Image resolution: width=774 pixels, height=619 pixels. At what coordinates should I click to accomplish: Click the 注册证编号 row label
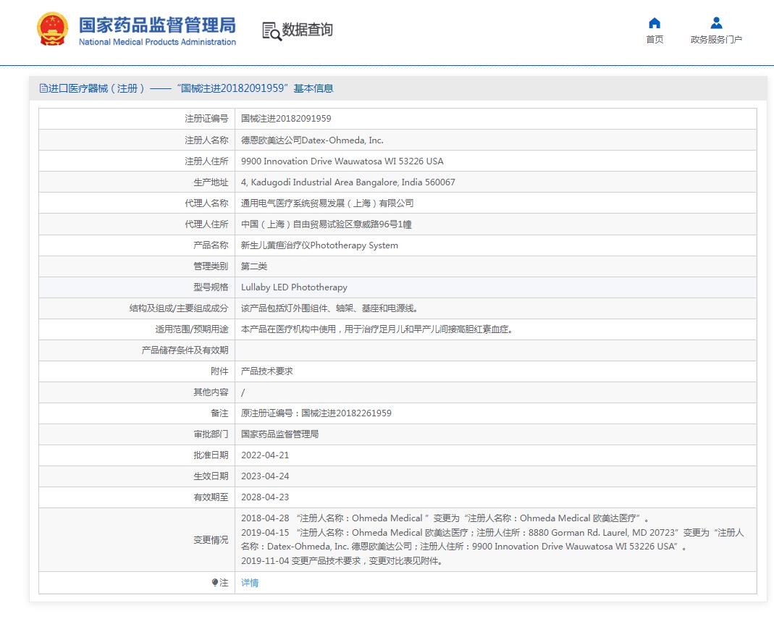coord(206,119)
